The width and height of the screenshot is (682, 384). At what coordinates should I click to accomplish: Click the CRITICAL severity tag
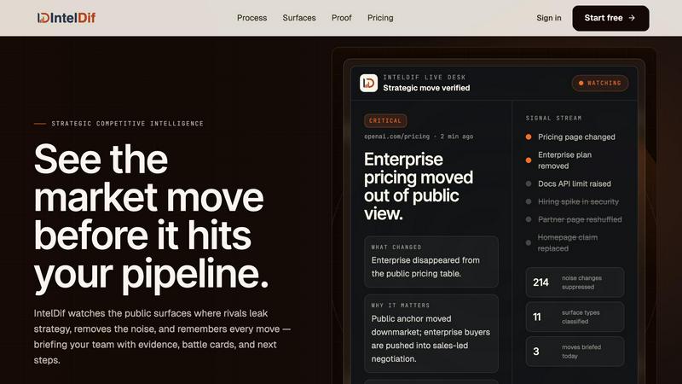coord(385,120)
